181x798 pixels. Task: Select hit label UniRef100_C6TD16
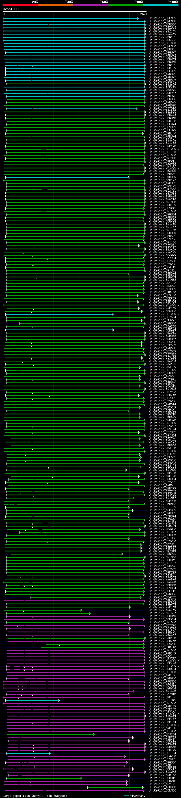point(162,109)
